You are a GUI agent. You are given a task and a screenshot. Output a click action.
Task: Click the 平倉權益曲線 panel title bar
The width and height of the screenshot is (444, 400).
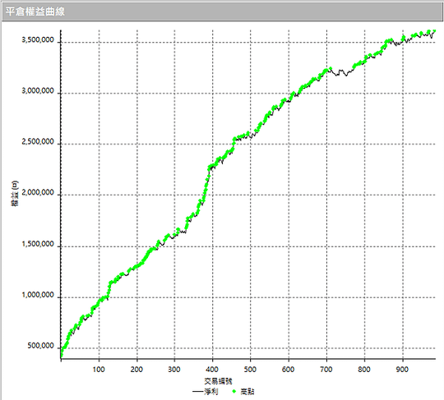pyautogui.click(x=222, y=11)
